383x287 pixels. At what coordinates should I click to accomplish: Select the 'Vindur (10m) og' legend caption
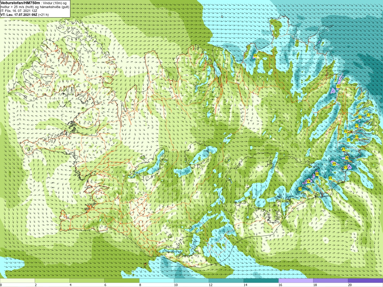[x=55, y=3]
